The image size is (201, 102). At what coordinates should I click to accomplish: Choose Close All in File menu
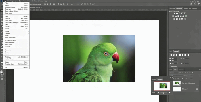pos(16,18)
